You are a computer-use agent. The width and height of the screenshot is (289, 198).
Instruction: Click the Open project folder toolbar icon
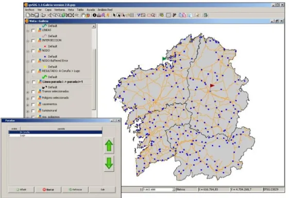[x=32, y=15]
